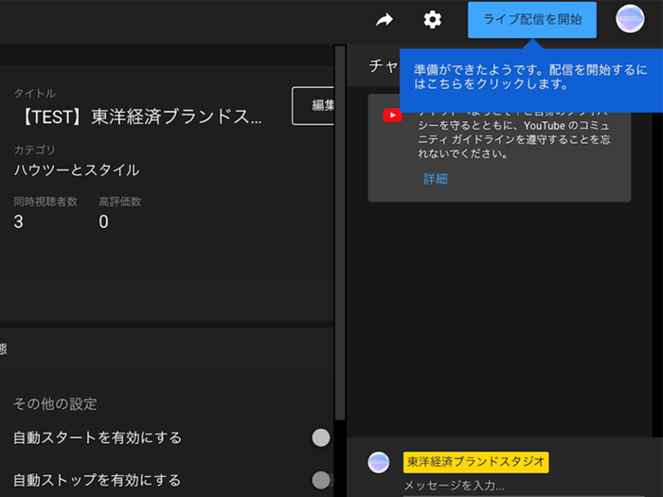Click the その他の設定 section heading
The height and width of the screenshot is (497, 663).
click(55, 404)
